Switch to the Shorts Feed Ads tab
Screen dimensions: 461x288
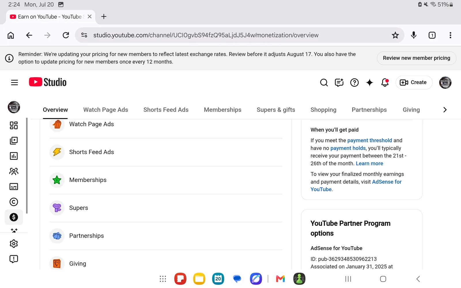pyautogui.click(x=166, y=110)
